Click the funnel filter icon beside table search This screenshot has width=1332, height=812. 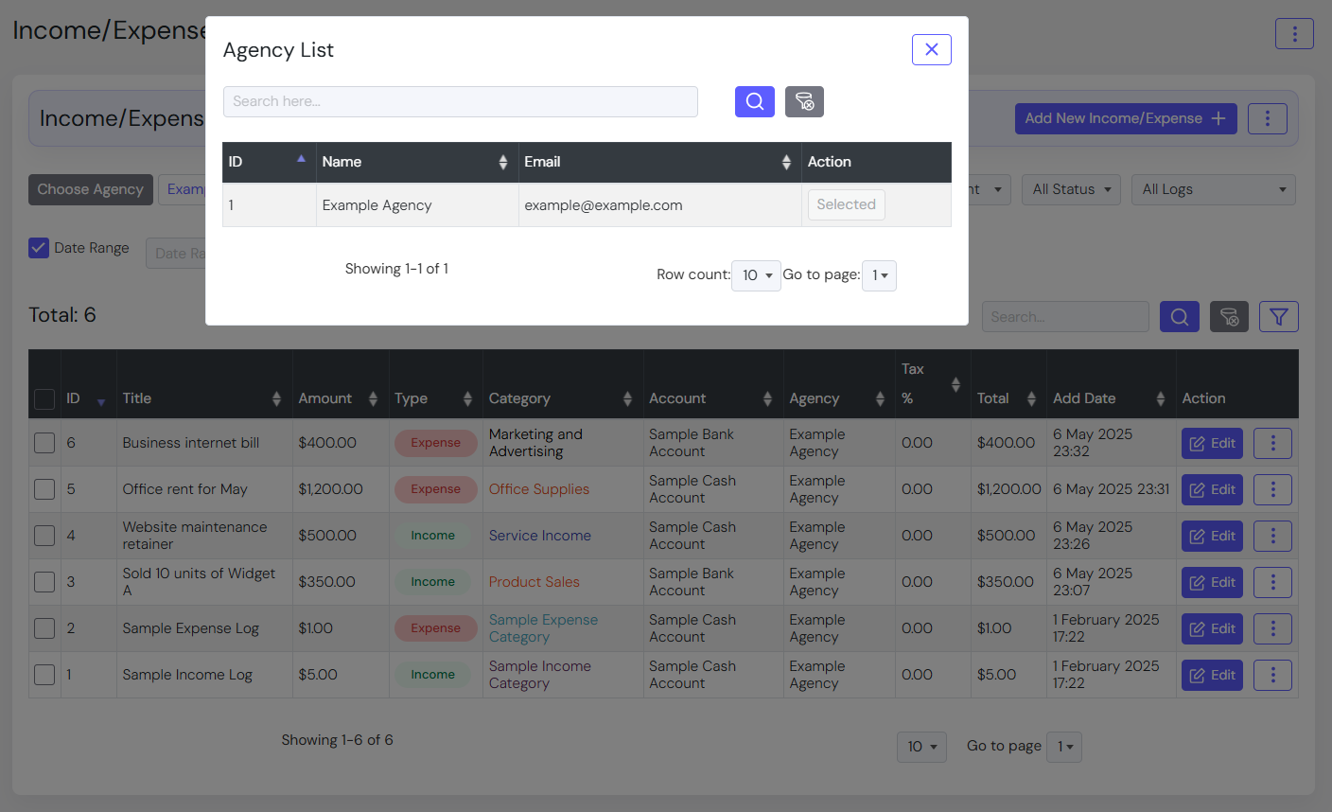click(1278, 317)
